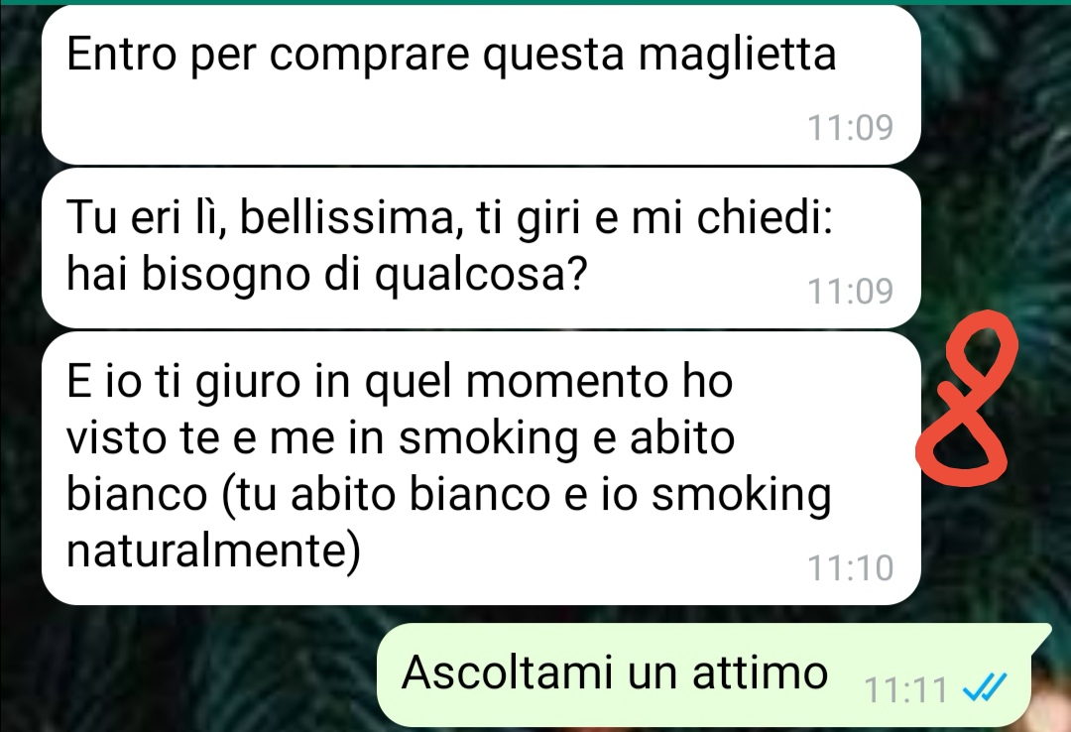Click the word "bellissima," in the second message

click(x=347, y=219)
